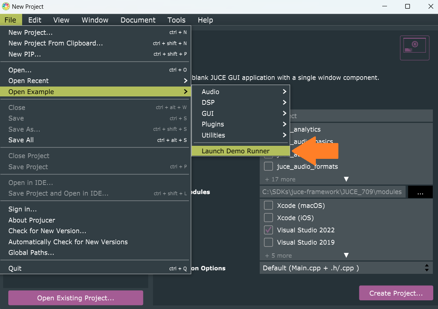Click the modules path input field
The image size is (438, 309).
[x=332, y=192]
